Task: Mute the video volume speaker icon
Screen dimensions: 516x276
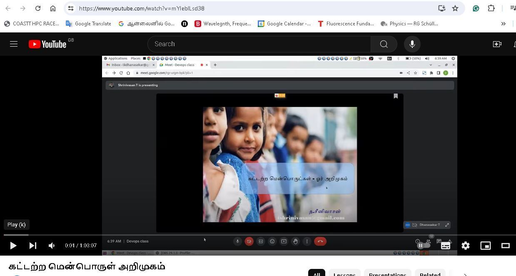Action: tap(52, 246)
